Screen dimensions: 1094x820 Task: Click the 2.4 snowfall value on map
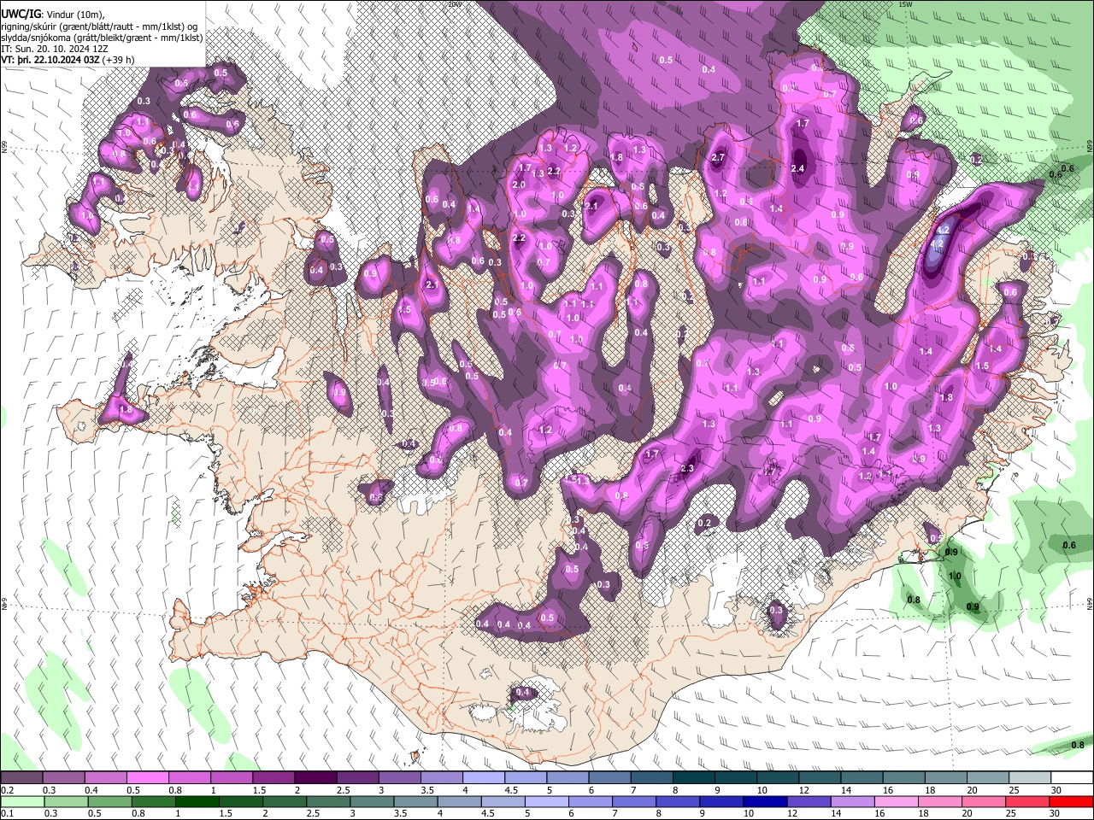pyautogui.click(x=798, y=168)
